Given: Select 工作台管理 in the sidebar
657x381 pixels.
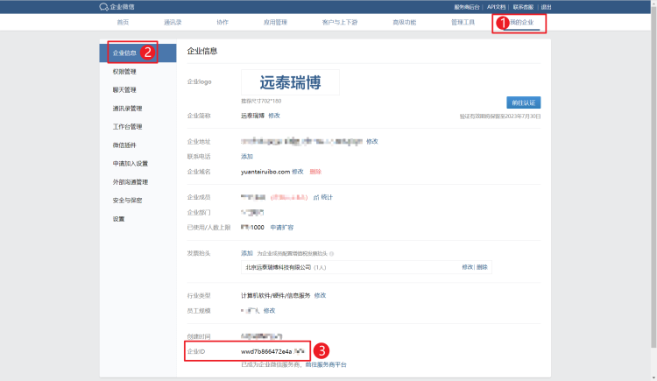Looking at the screenshot, I should (127, 127).
